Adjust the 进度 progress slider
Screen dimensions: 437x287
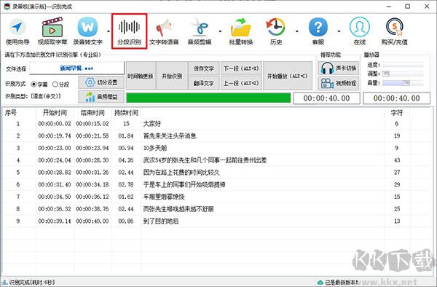[403, 65]
